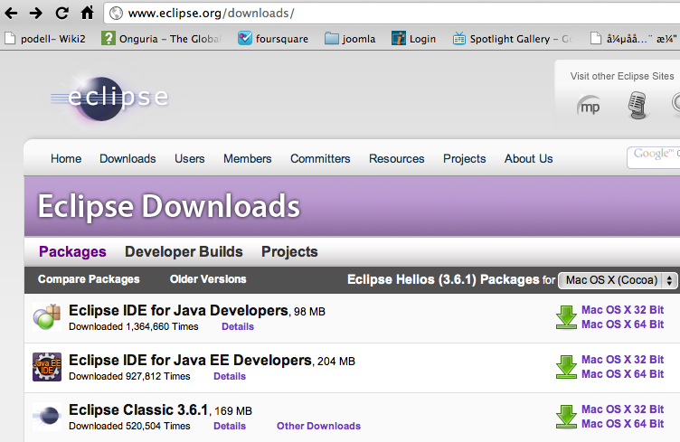The image size is (680, 442).
Task: Download Java EE Mac OS X 32 Bit
Action: pyautogui.click(x=622, y=360)
